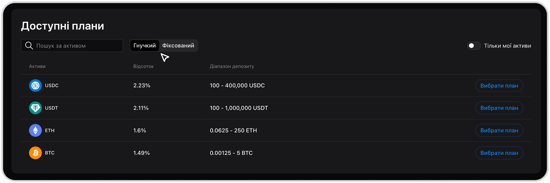Click the USDT Tether coin icon
The image size is (550, 183).
point(35,108)
